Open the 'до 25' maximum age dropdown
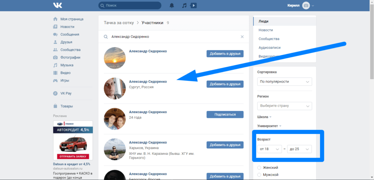The image size is (374, 180). [299, 149]
